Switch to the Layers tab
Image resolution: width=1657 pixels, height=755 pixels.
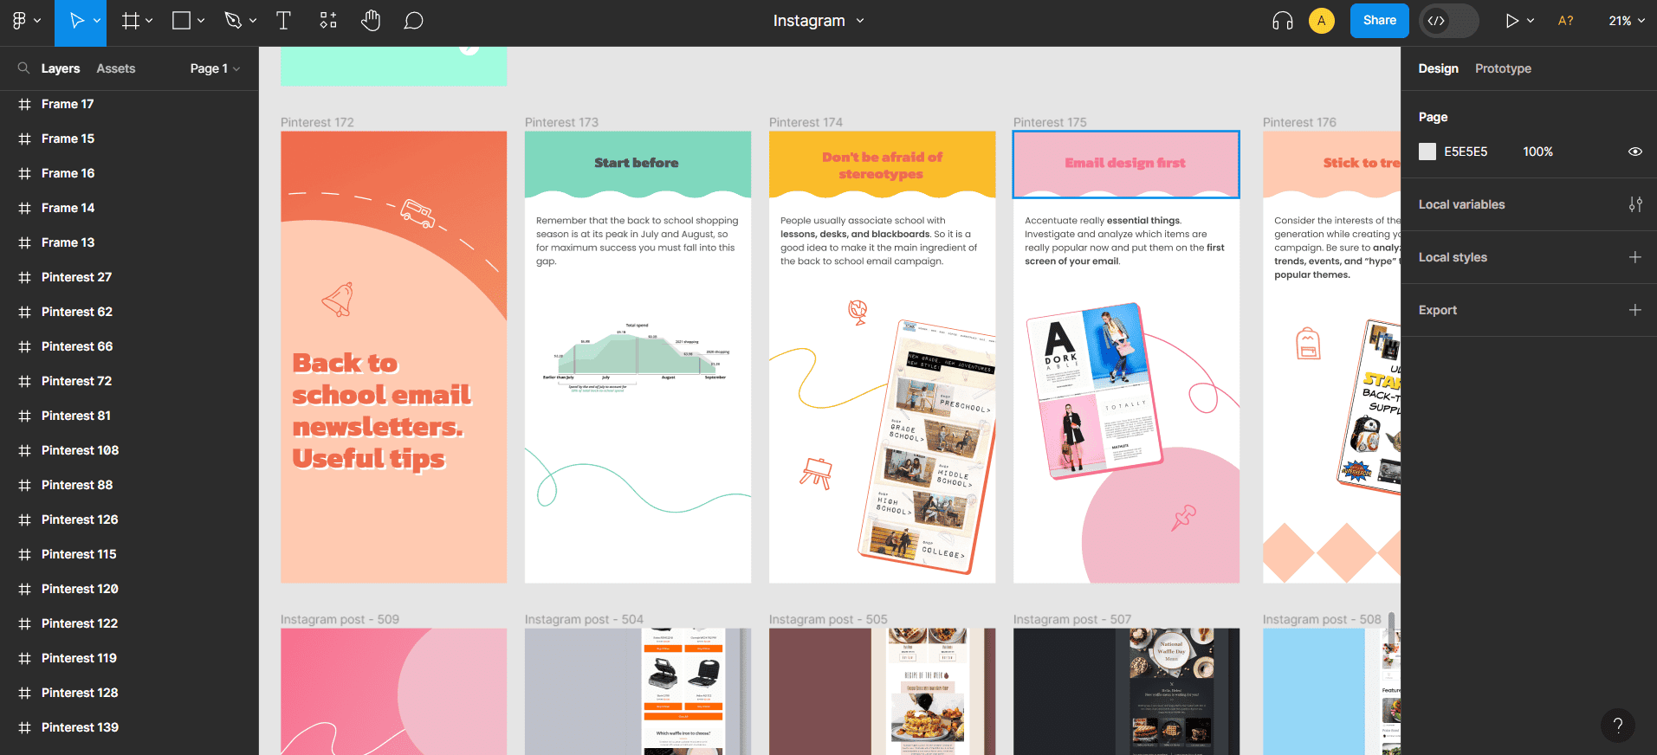(61, 68)
